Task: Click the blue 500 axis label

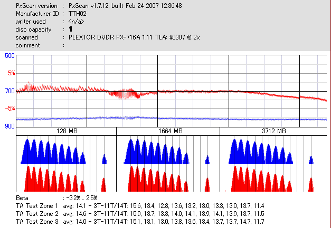Action: click(10, 56)
